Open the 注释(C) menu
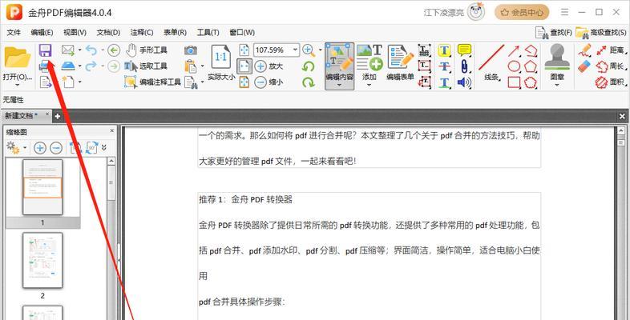This screenshot has height=320, width=630. pyautogui.click(x=142, y=33)
